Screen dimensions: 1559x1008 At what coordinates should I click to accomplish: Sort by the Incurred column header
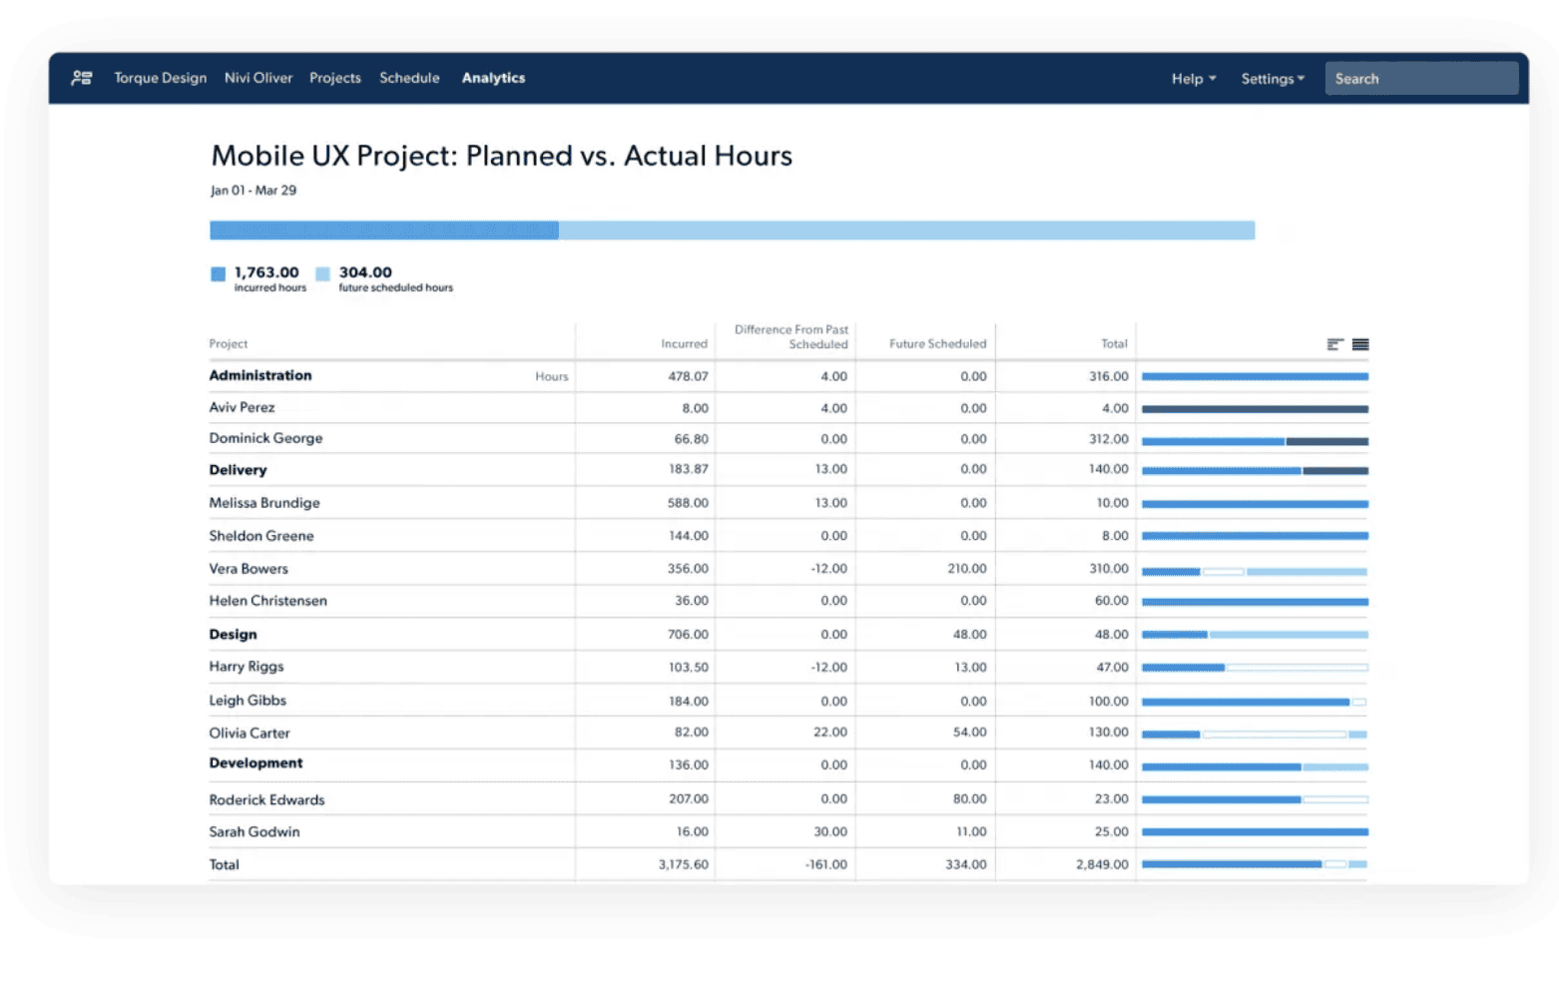point(684,344)
